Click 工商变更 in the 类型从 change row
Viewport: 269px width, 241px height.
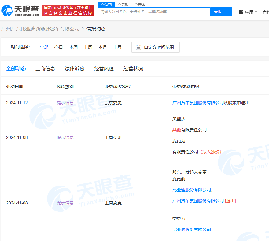pos(113,137)
